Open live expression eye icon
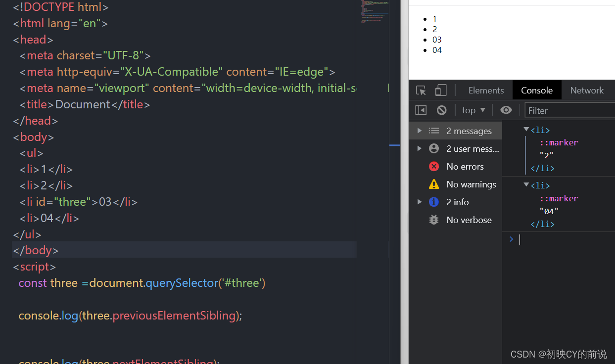The width and height of the screenshot is (615, 364). (x=506, y=110)
